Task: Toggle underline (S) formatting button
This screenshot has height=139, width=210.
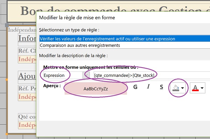Action: click(161, 87)
